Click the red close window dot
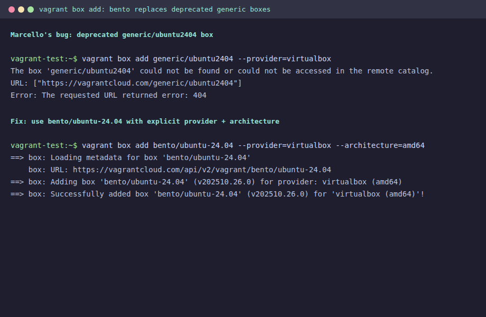486x317 pixels. 12,10
